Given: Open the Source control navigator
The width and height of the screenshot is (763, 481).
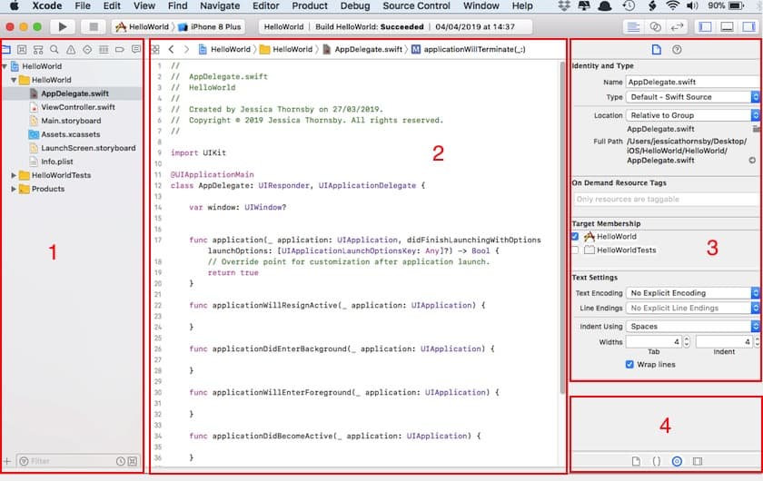Looking at the screenshot, I should pyautogui.click(x=22, y=49).
